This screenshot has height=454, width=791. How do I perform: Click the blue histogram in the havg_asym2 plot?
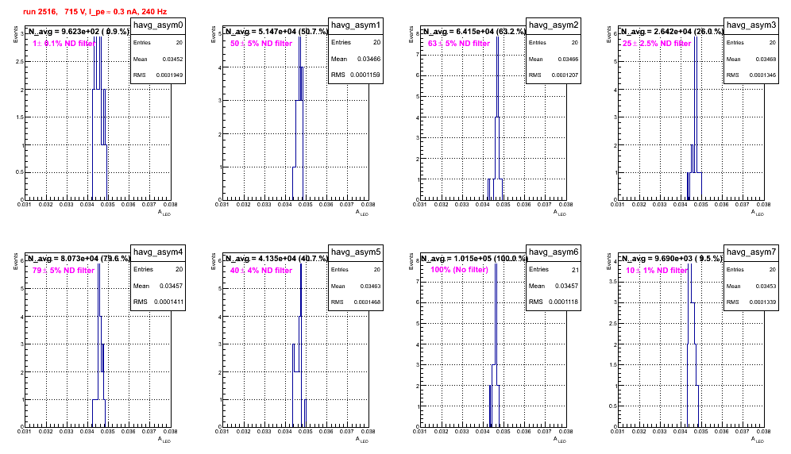pos(496,117)
